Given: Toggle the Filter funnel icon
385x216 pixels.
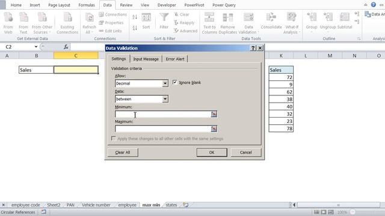Looking at the screenshot, I should [164, 21].
